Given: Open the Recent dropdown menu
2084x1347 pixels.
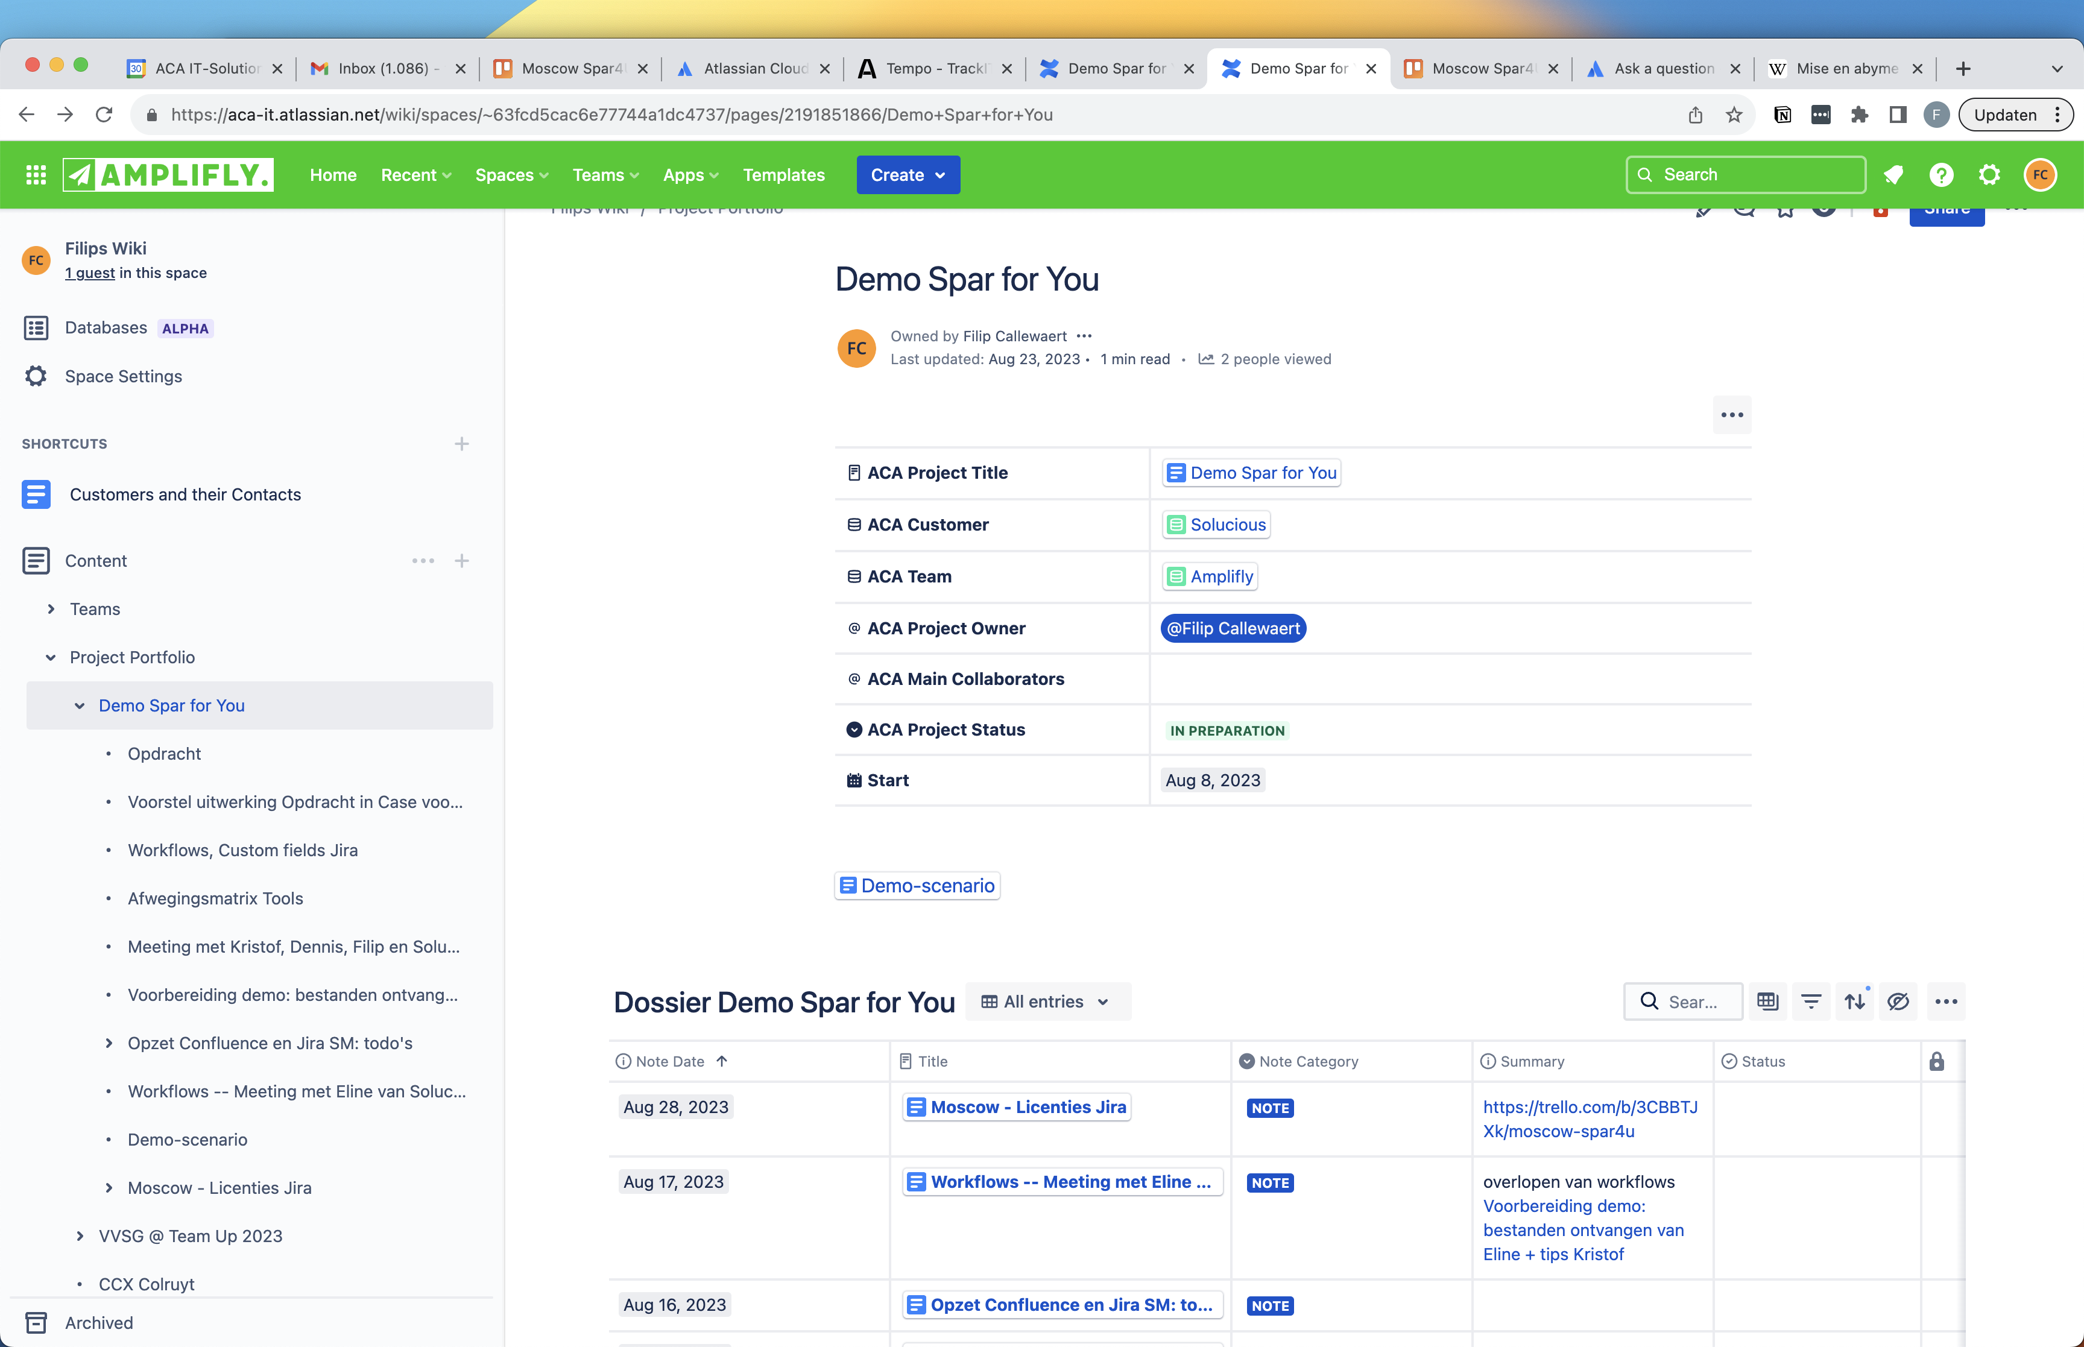Looking at the screenshot, I should [x=416, y=175].
